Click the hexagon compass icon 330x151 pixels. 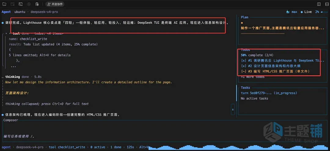tap(29, 4)
